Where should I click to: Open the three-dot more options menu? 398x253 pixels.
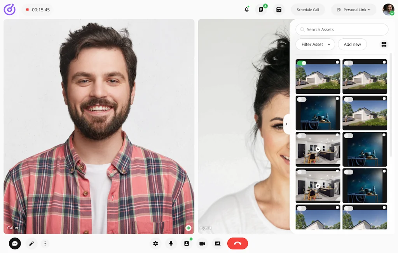[45, 243]
